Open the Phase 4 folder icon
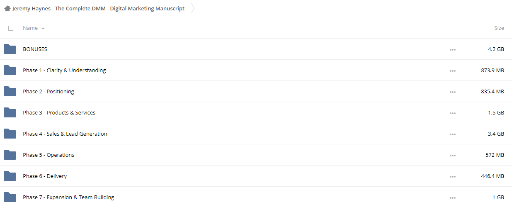Viewport: 512px width, 207px height. point(10,134)
